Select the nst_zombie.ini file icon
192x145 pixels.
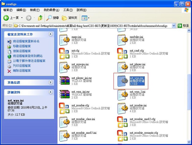tap(123, 109)
